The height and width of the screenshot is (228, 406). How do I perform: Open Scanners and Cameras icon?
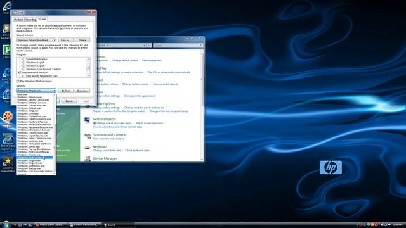(88, 136)
